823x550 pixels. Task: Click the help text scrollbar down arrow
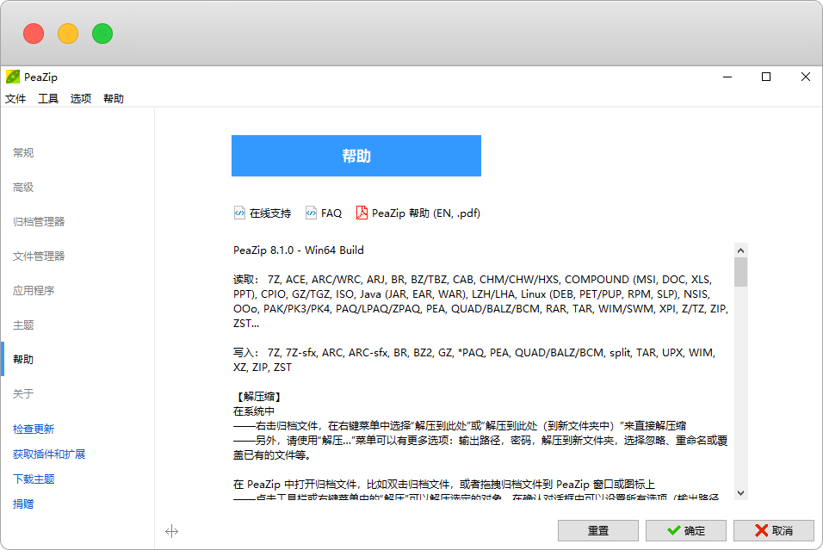[740, 493]
